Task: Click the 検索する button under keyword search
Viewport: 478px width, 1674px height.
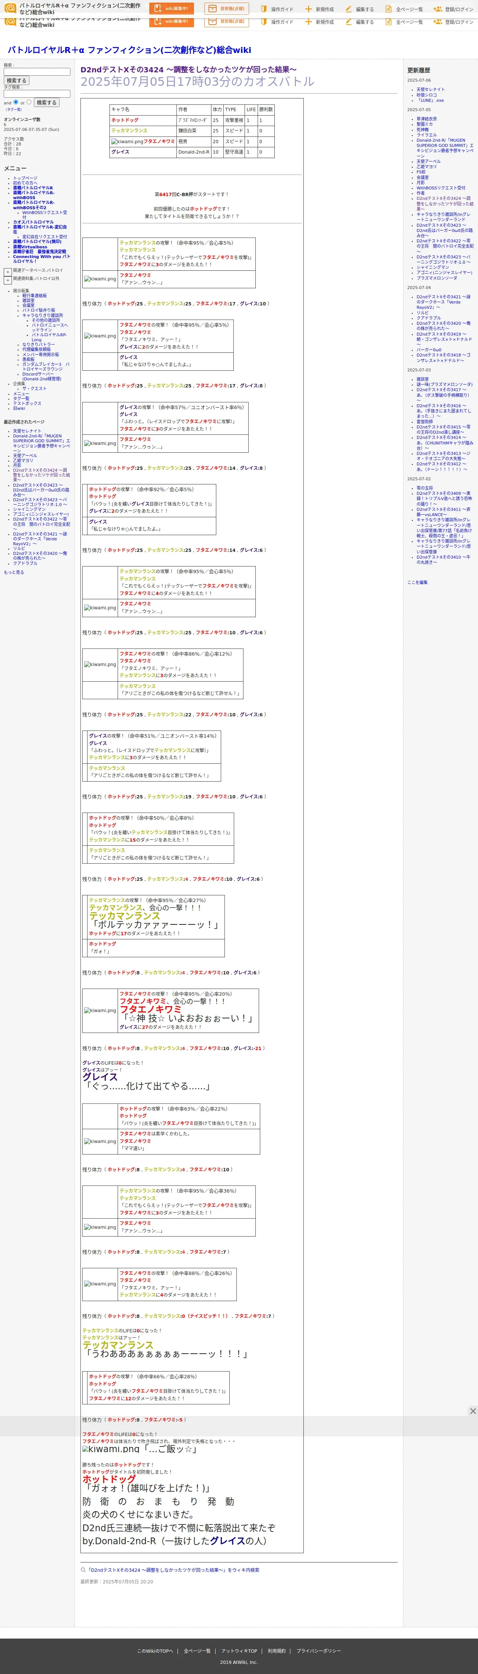Action: coord(16,81)
